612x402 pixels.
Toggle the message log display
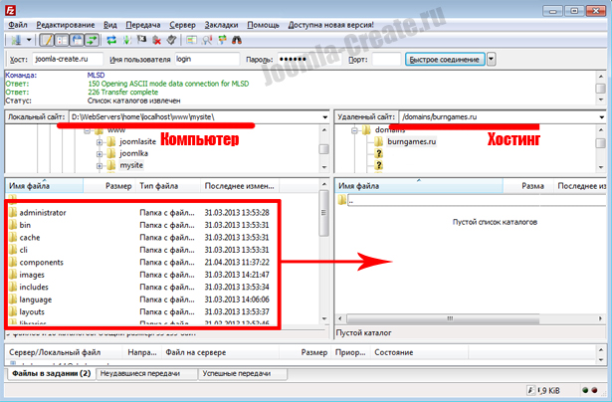tap(45, 40)
